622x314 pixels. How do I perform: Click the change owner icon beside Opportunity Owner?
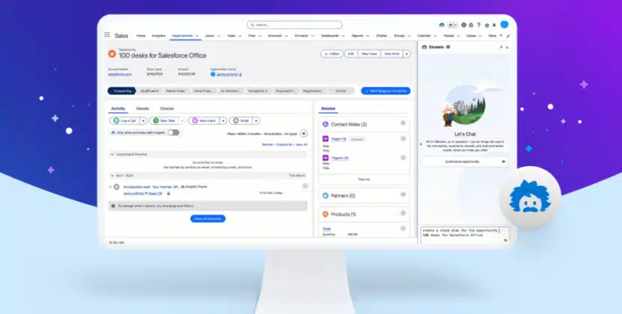click(x=241, y=74)
